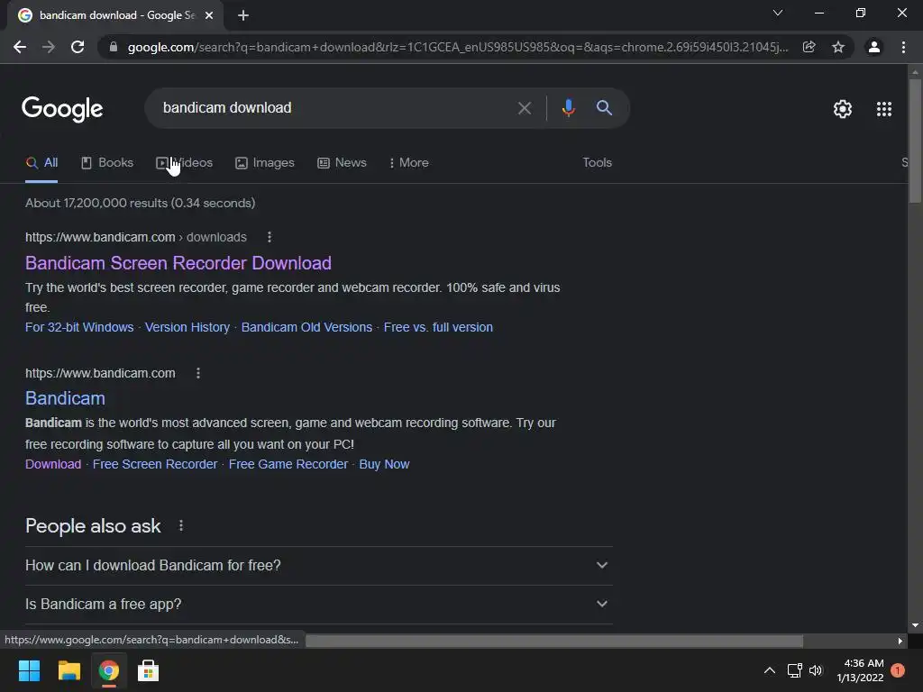Start voice search with microphone icon
The image size is (923, 692).
click(x=568, y=108)
